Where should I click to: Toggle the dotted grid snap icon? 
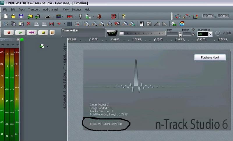tap(69, 24)
